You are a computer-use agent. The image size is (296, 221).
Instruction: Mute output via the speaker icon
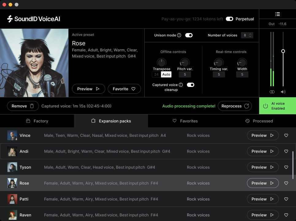click(x=283, y=92)
